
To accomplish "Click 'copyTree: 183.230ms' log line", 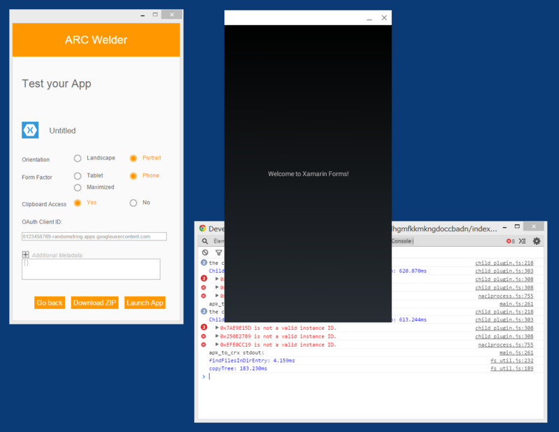I will pyautogui.click(x=238, y=368).
